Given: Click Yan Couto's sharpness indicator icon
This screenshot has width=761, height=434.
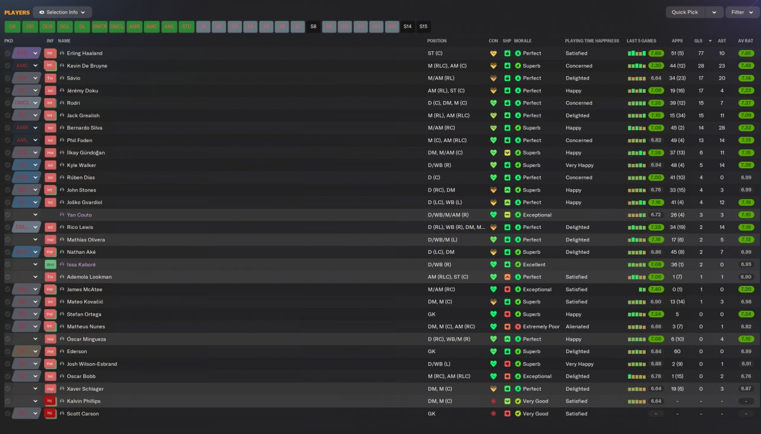Looking at the screenshot, I should (x=507, y=215).
